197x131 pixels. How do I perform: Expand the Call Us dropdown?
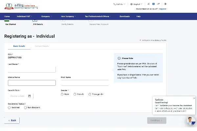click(x=119, y=4)
